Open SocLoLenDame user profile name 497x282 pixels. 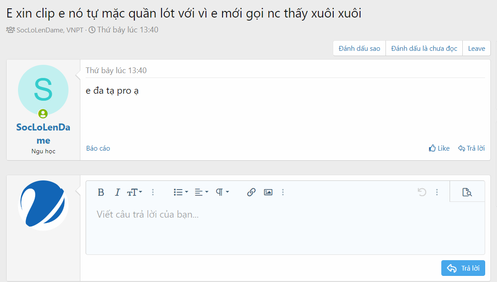click(x=43, y=134)
